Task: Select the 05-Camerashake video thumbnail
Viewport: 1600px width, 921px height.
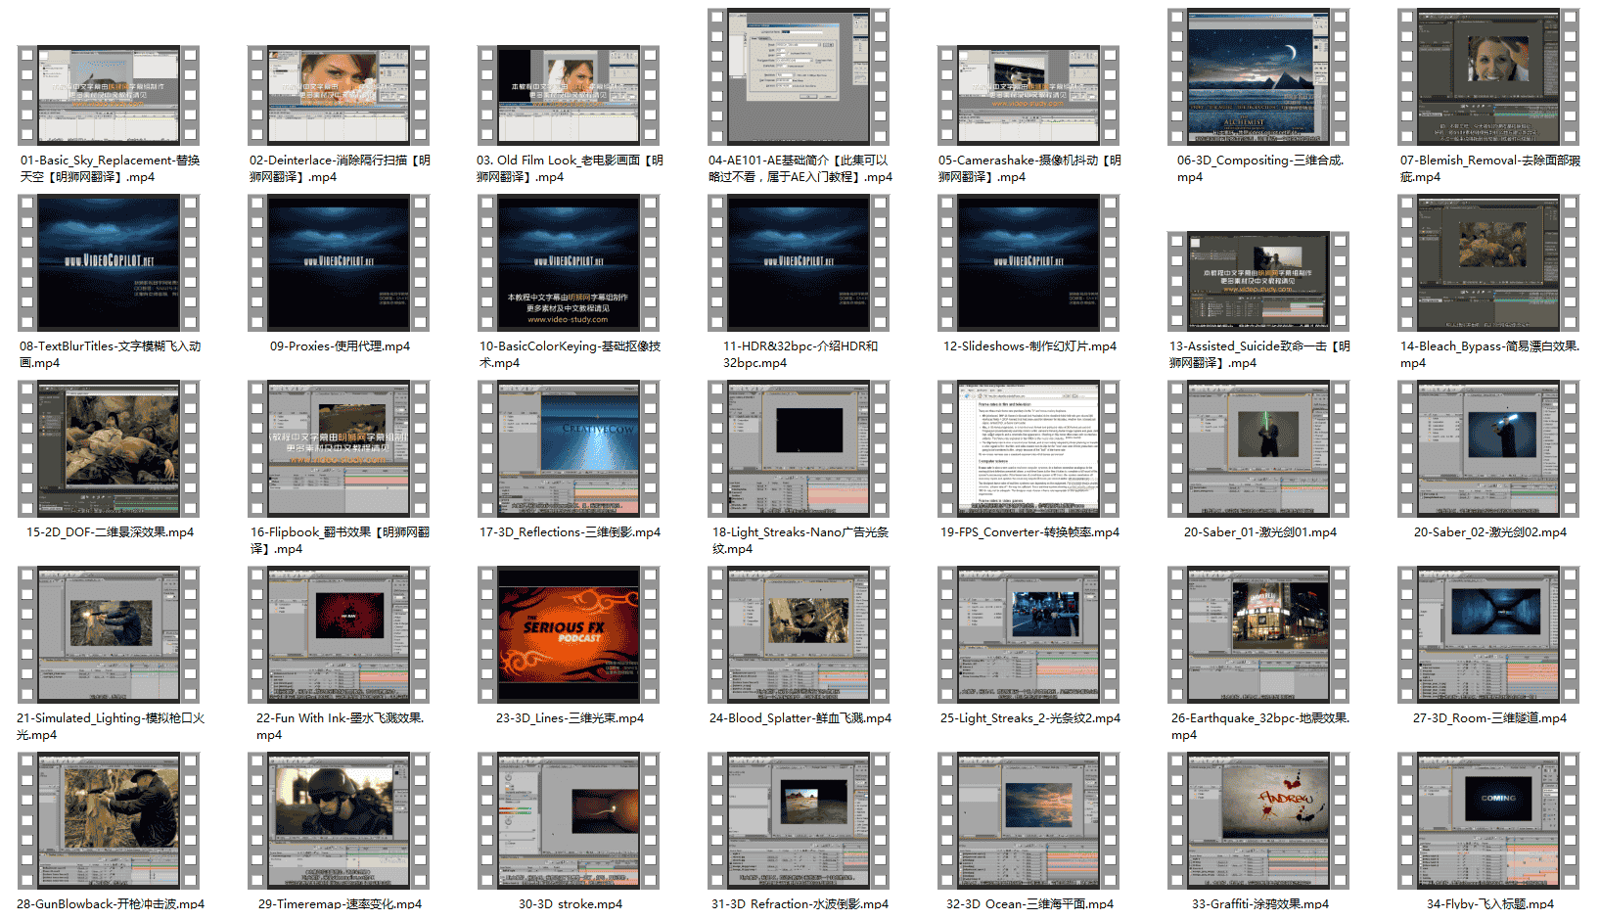Action: point(1029,95)
